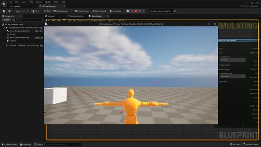Click the All Saved status indicator
The image size is (261, 147).
pos(235,145)
